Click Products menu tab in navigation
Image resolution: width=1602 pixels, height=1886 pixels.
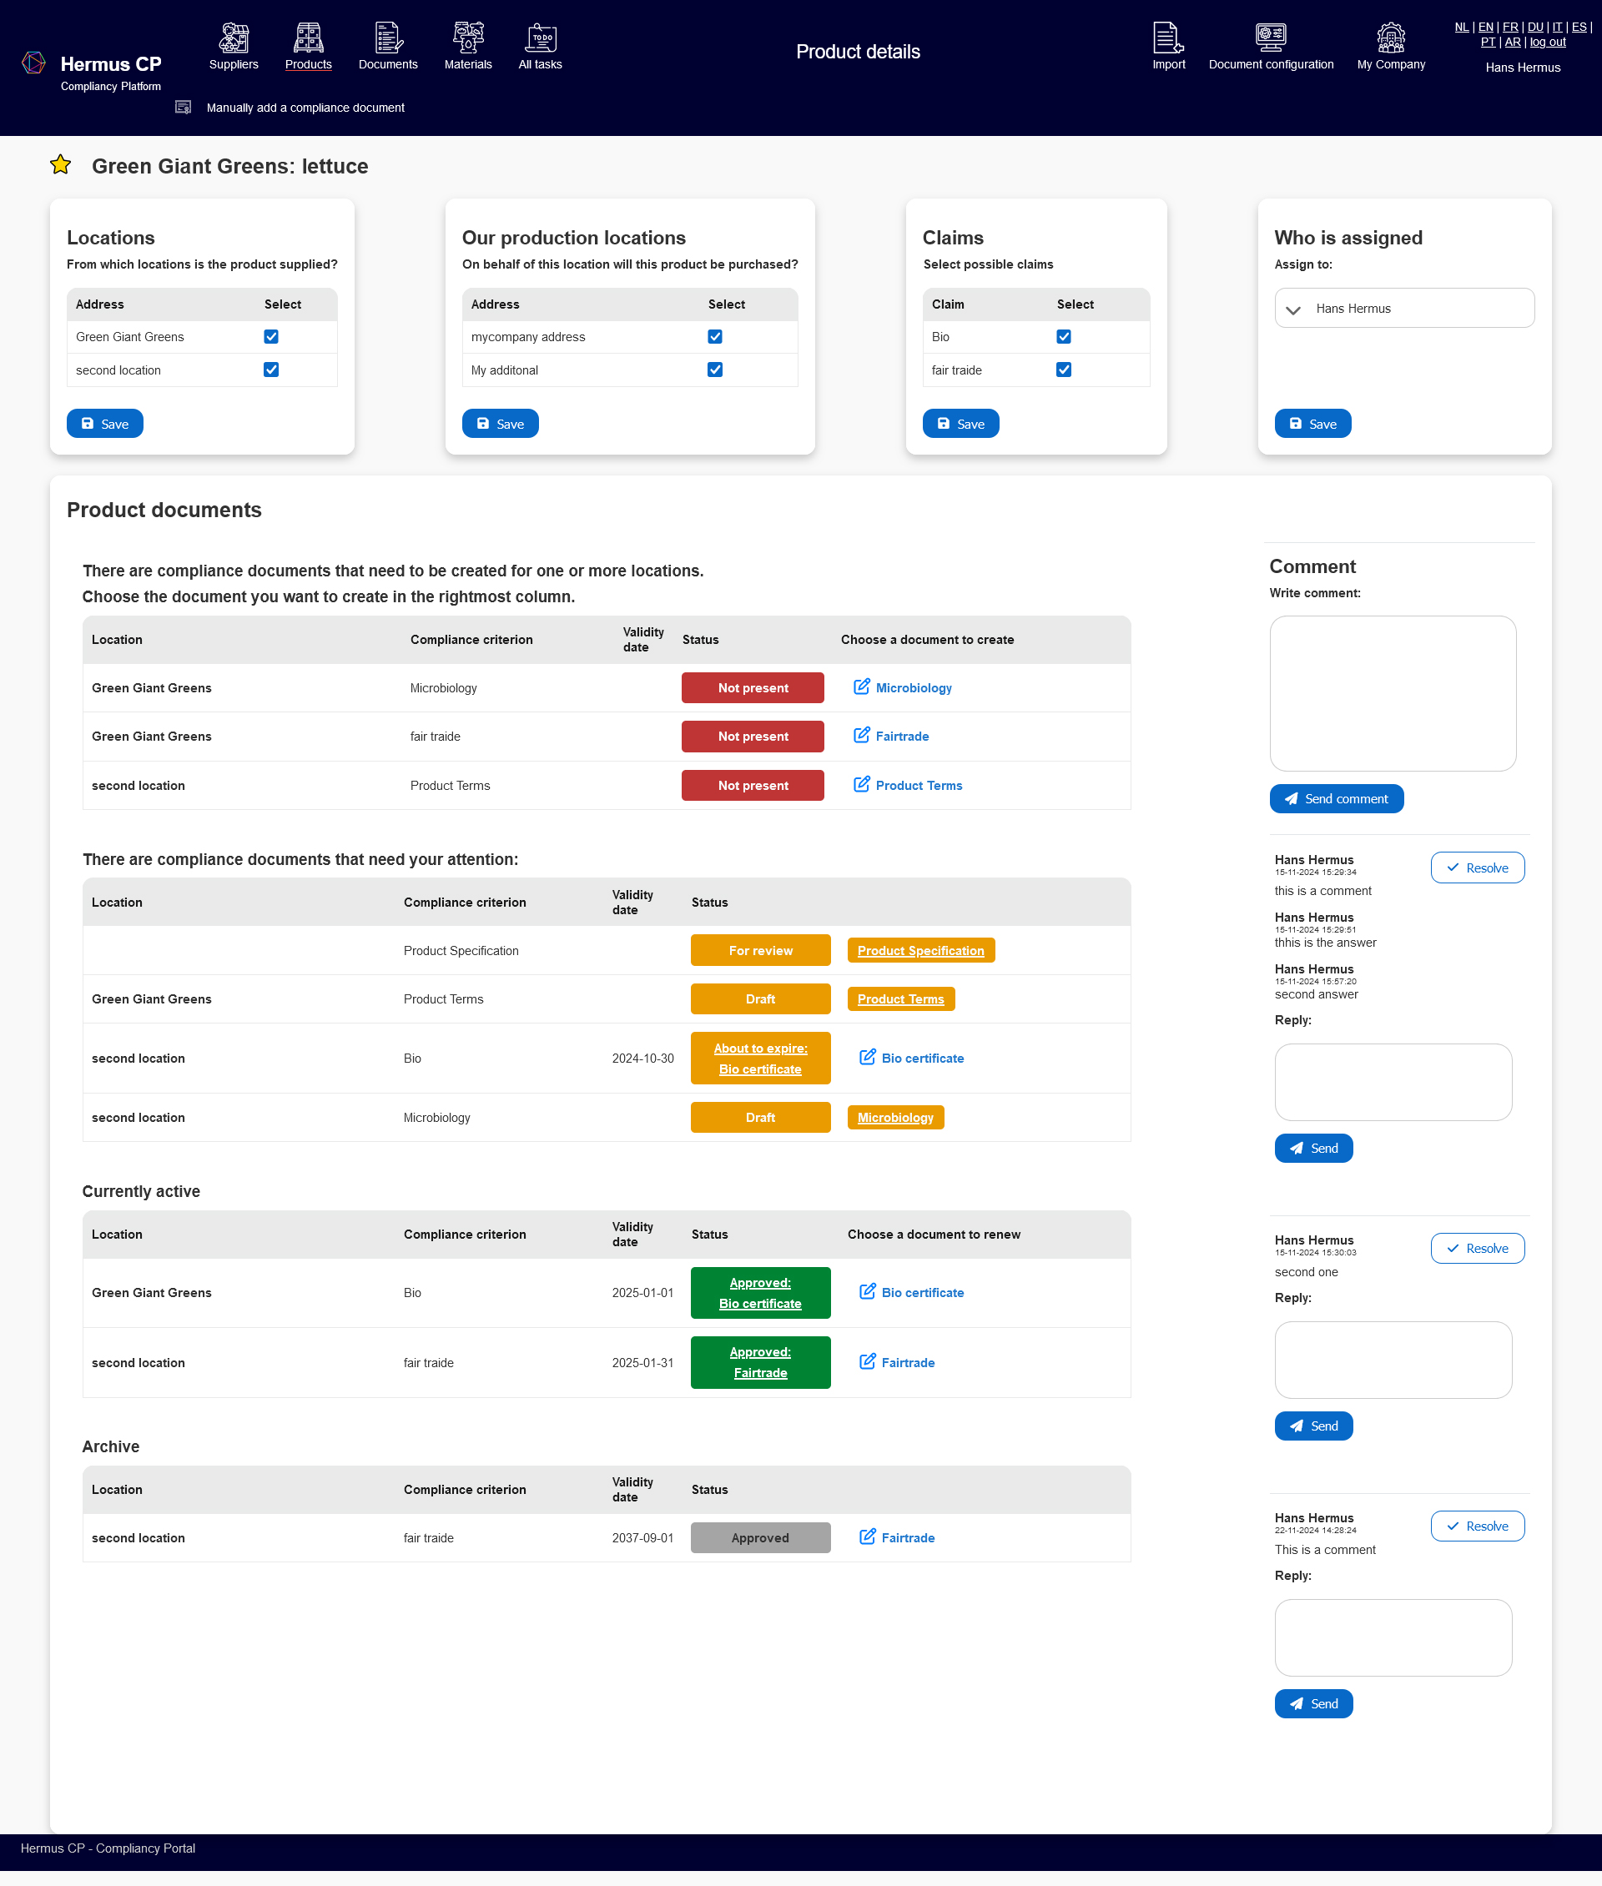tap(309, 48)
